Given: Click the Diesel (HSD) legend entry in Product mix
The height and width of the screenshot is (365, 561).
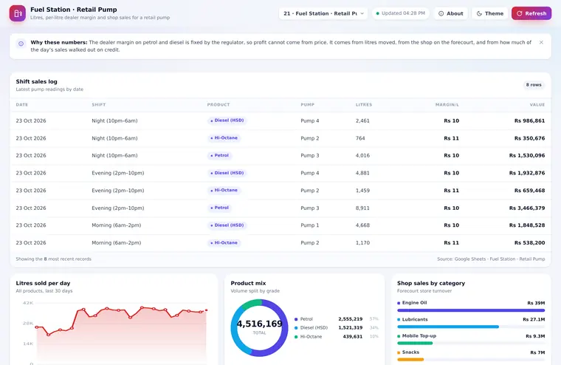Looking at the screenshot, I should pos(337,328).
